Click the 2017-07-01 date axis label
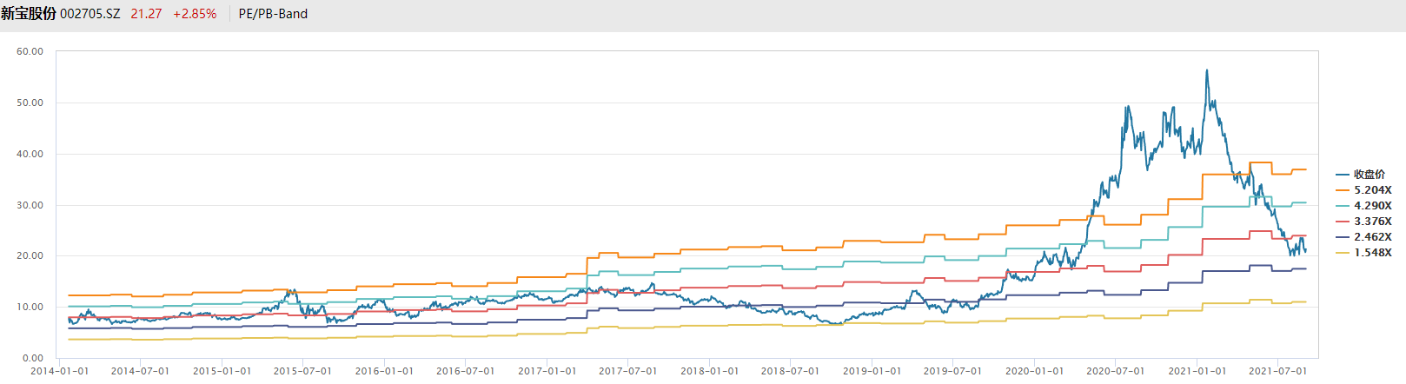The image size is (1406, 384). (x=628, y=371)
